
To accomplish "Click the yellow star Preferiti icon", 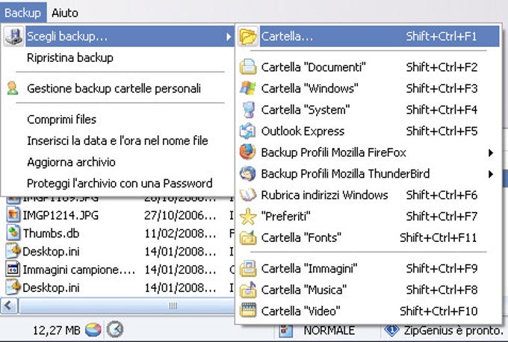I will [248, 217].
